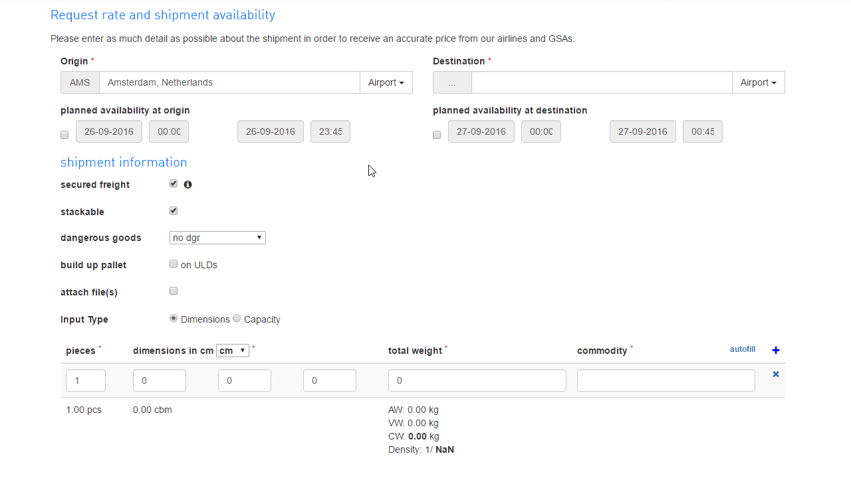Uncheck the stackable checkbox
851x478 pixels.
coord(174,211)
